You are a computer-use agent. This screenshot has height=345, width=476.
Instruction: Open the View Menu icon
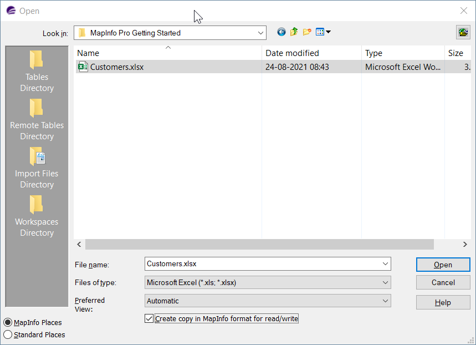click(x=323, y=32)
